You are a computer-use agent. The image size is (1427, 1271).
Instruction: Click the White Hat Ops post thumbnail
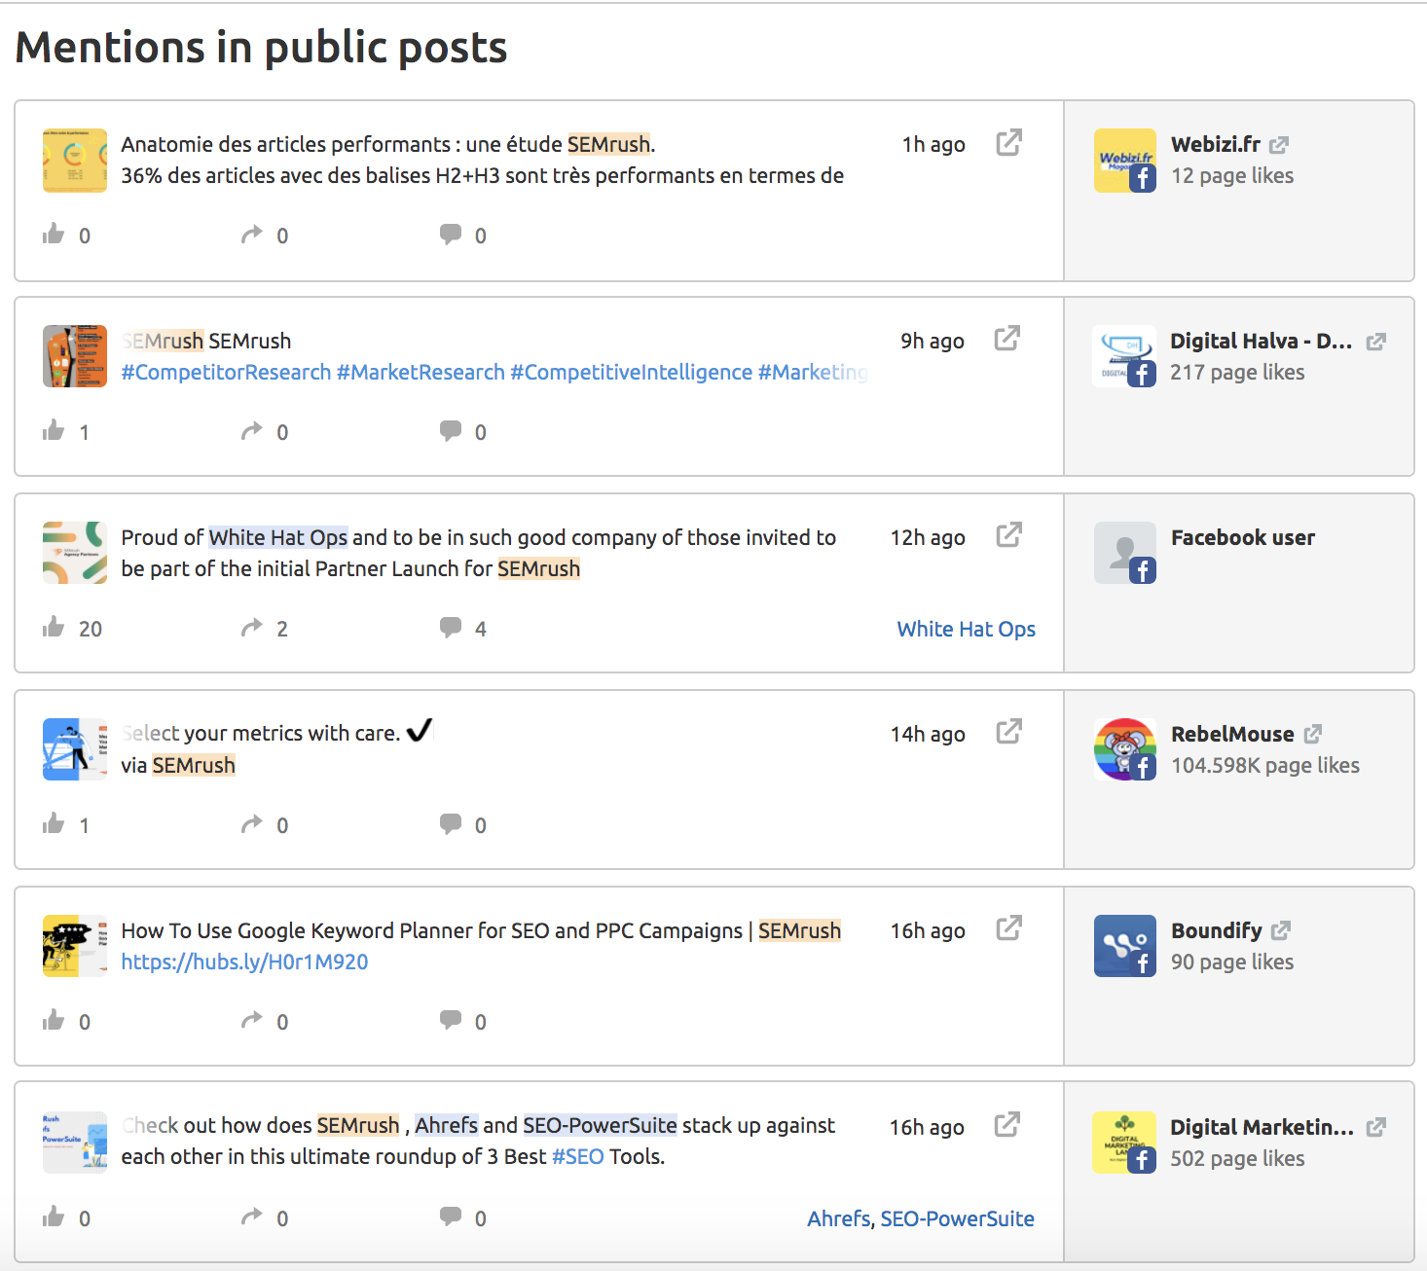[x=75, y=553]
